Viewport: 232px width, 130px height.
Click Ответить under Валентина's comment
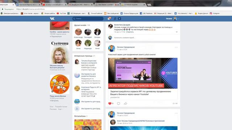(x=130, y=32)
